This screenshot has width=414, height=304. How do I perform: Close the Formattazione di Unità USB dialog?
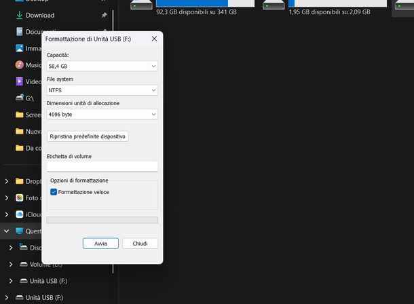(x=155, y=39)
